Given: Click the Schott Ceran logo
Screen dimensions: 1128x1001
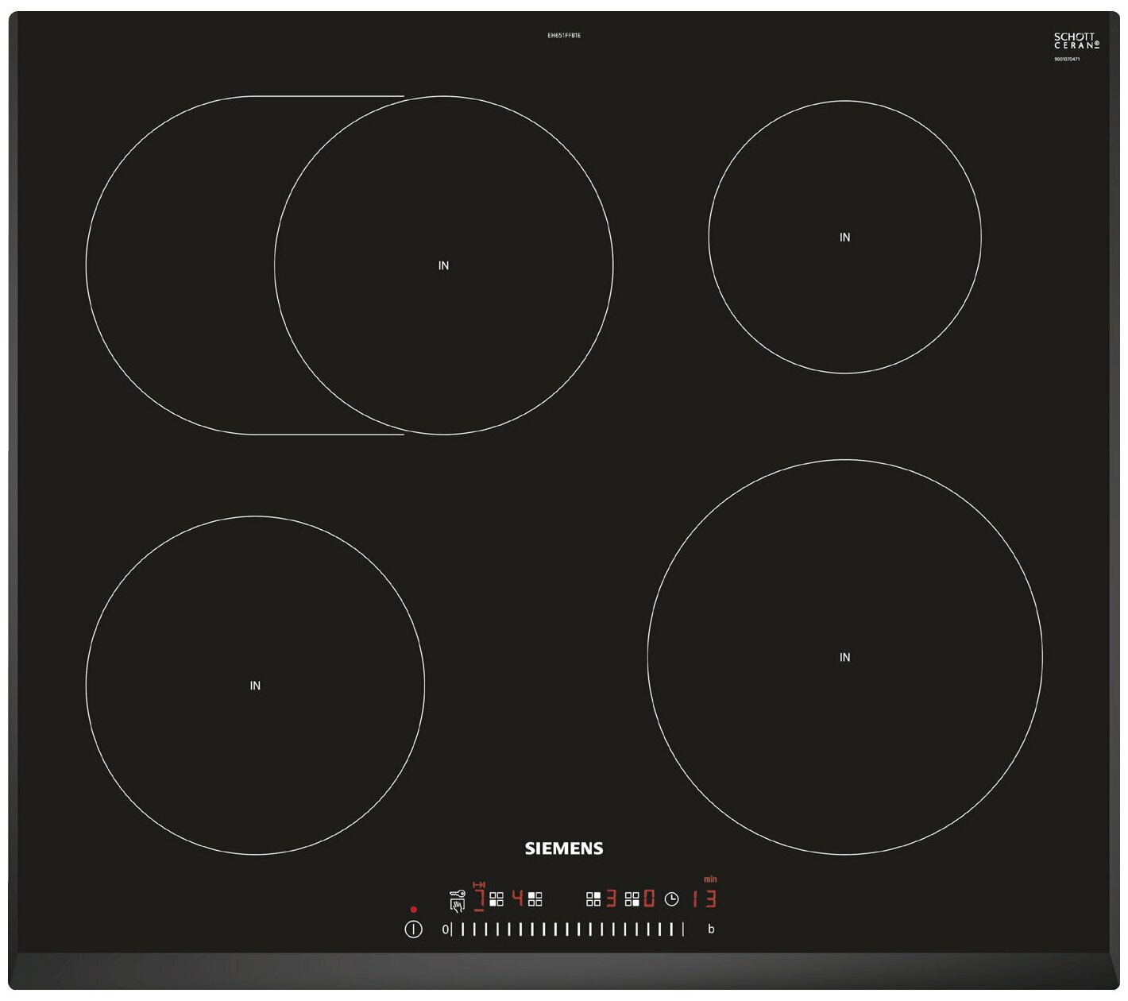Looking at the screenshot, I should click(x=1076, y=41).
